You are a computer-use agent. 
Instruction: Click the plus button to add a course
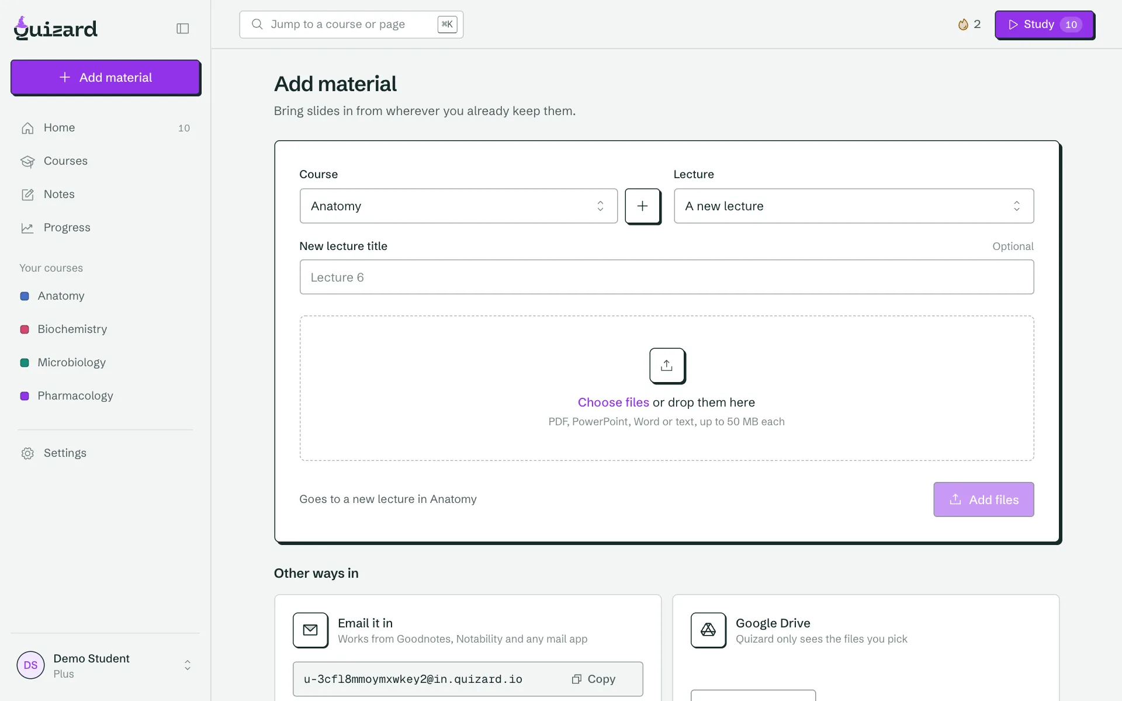[x=642, y=206]
